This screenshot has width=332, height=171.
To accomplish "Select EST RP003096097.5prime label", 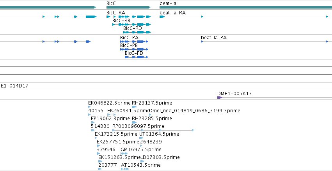I will pos(138,126).
